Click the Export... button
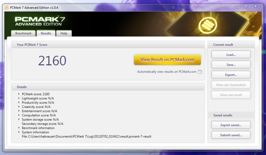 [x=231, y=75]
